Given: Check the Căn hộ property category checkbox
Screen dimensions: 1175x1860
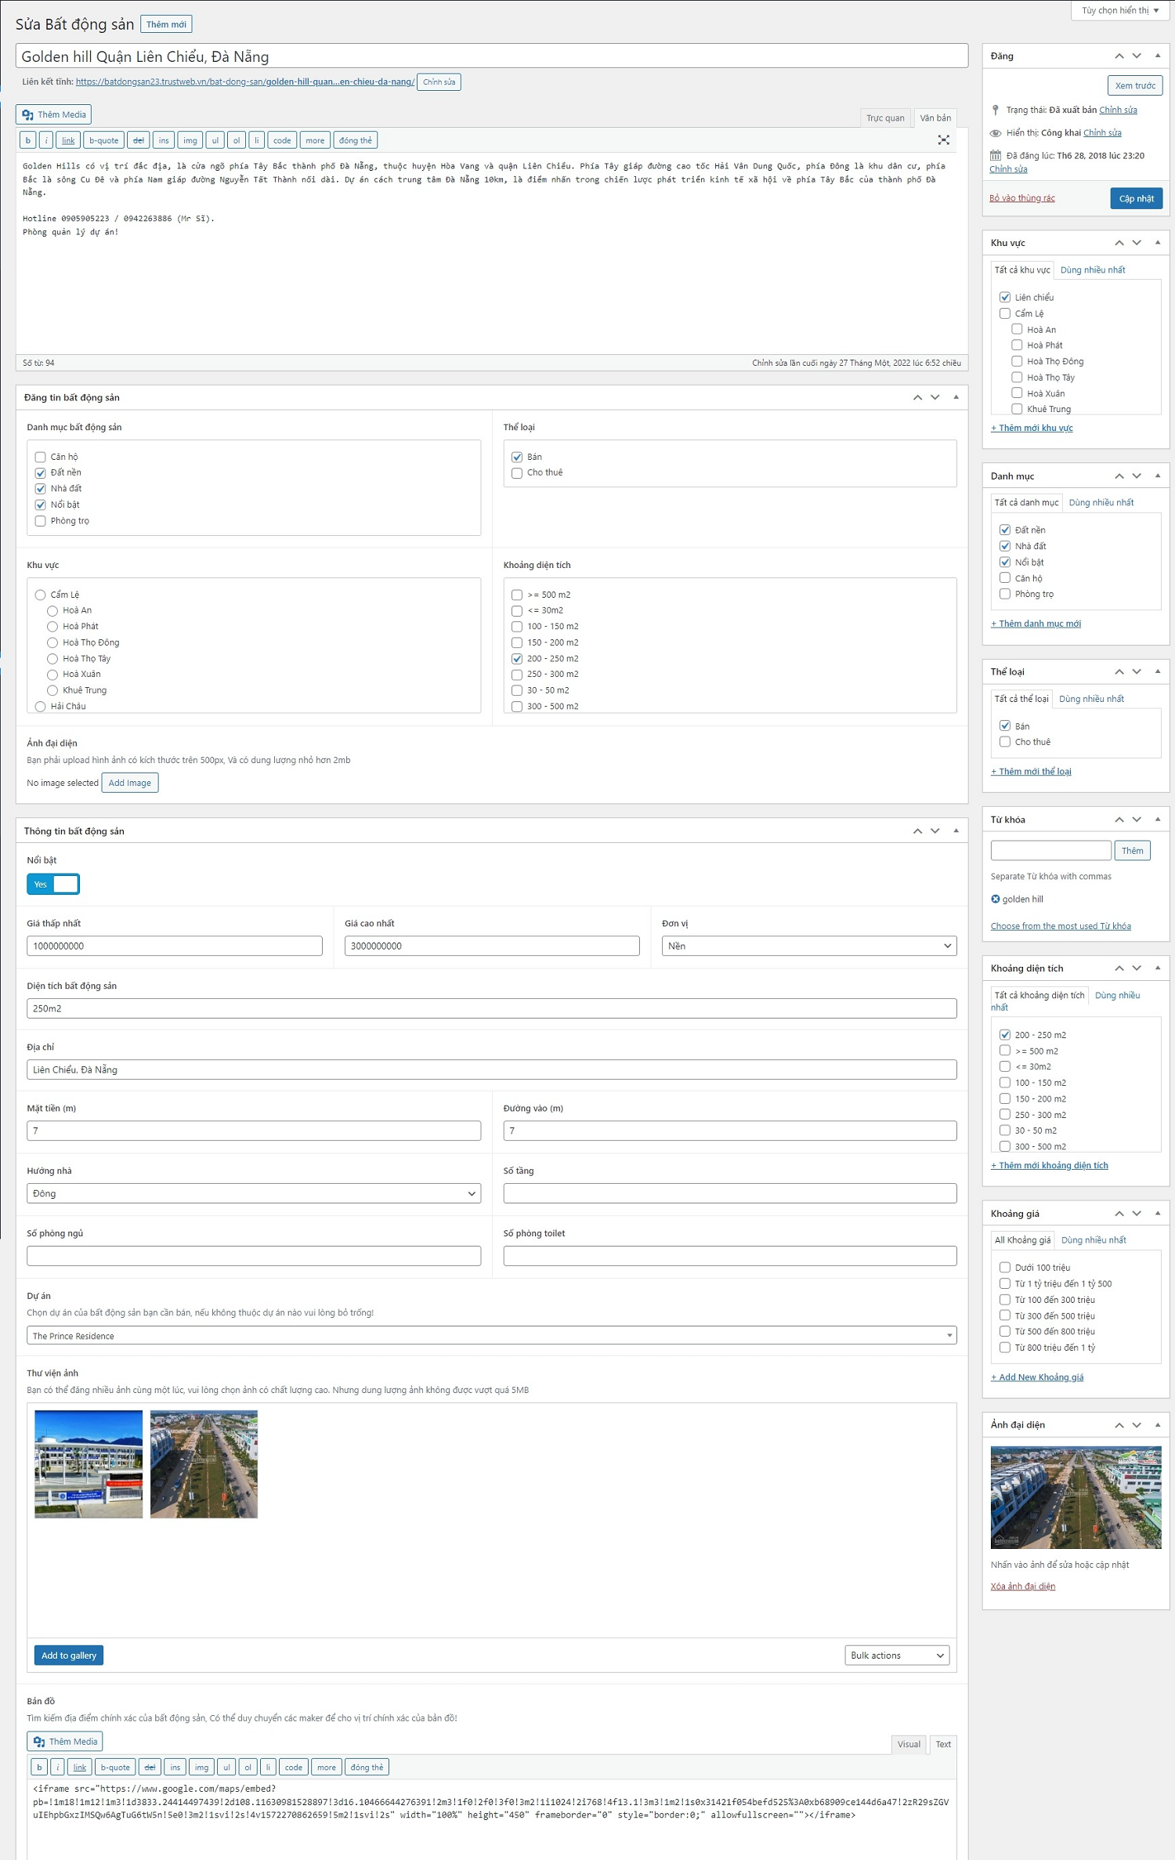Looking at the screenshot, I should [41, 457].
